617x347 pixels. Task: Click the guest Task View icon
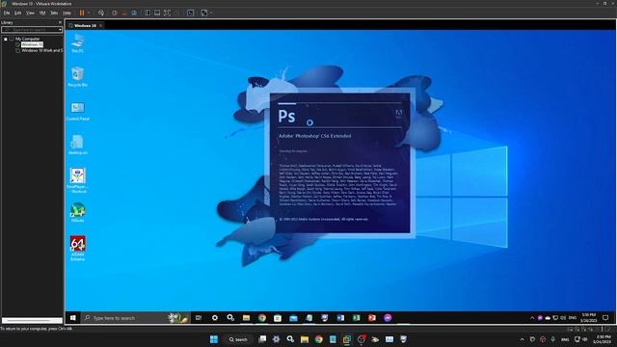[199, 318]
